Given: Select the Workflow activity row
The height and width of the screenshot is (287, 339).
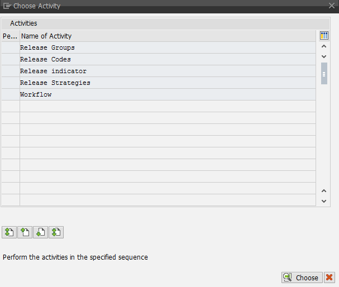Looking at the screenshot, I should click(x=36, y=94).
